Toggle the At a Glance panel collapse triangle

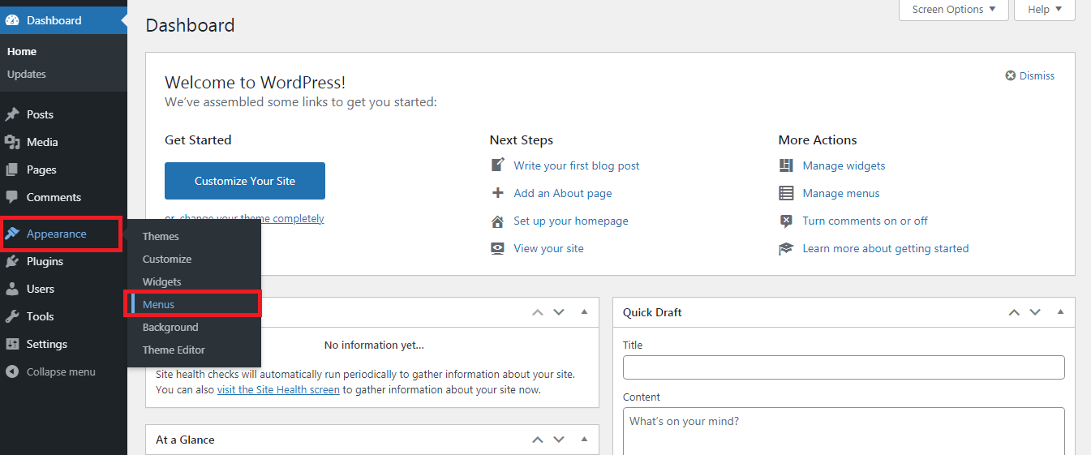tap(583, 440)
